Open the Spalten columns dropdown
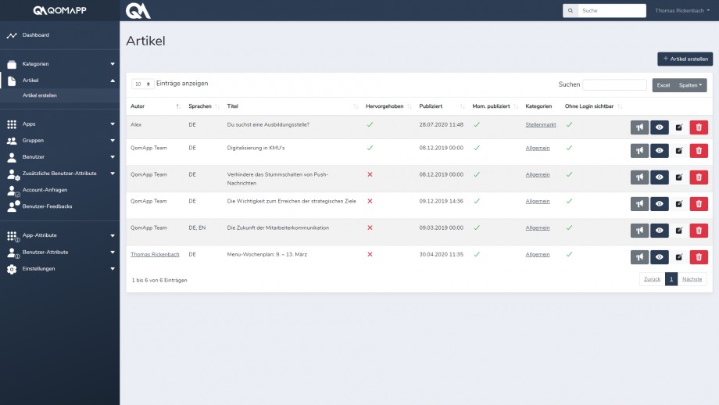Image resolution: width=719 pixels, height=405 pixels. [x=691, y=85]
